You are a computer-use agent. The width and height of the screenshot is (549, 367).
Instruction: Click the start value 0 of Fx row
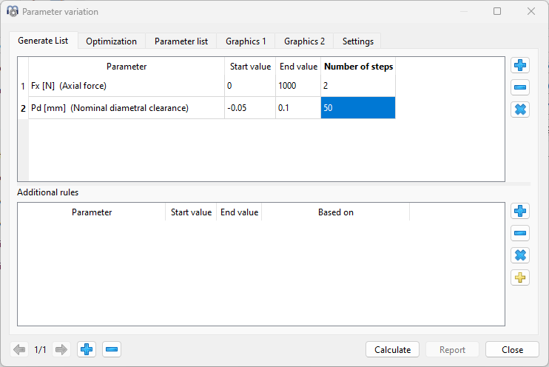(x=250, y=86)
